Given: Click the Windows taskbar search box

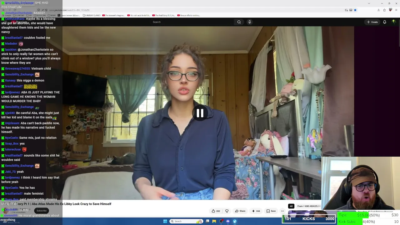Looking at the screenshot, I should pos(186,221).
